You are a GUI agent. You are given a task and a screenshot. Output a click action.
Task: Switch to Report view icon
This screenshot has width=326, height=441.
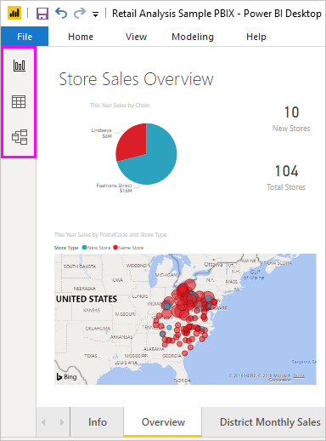pos(19,66)
